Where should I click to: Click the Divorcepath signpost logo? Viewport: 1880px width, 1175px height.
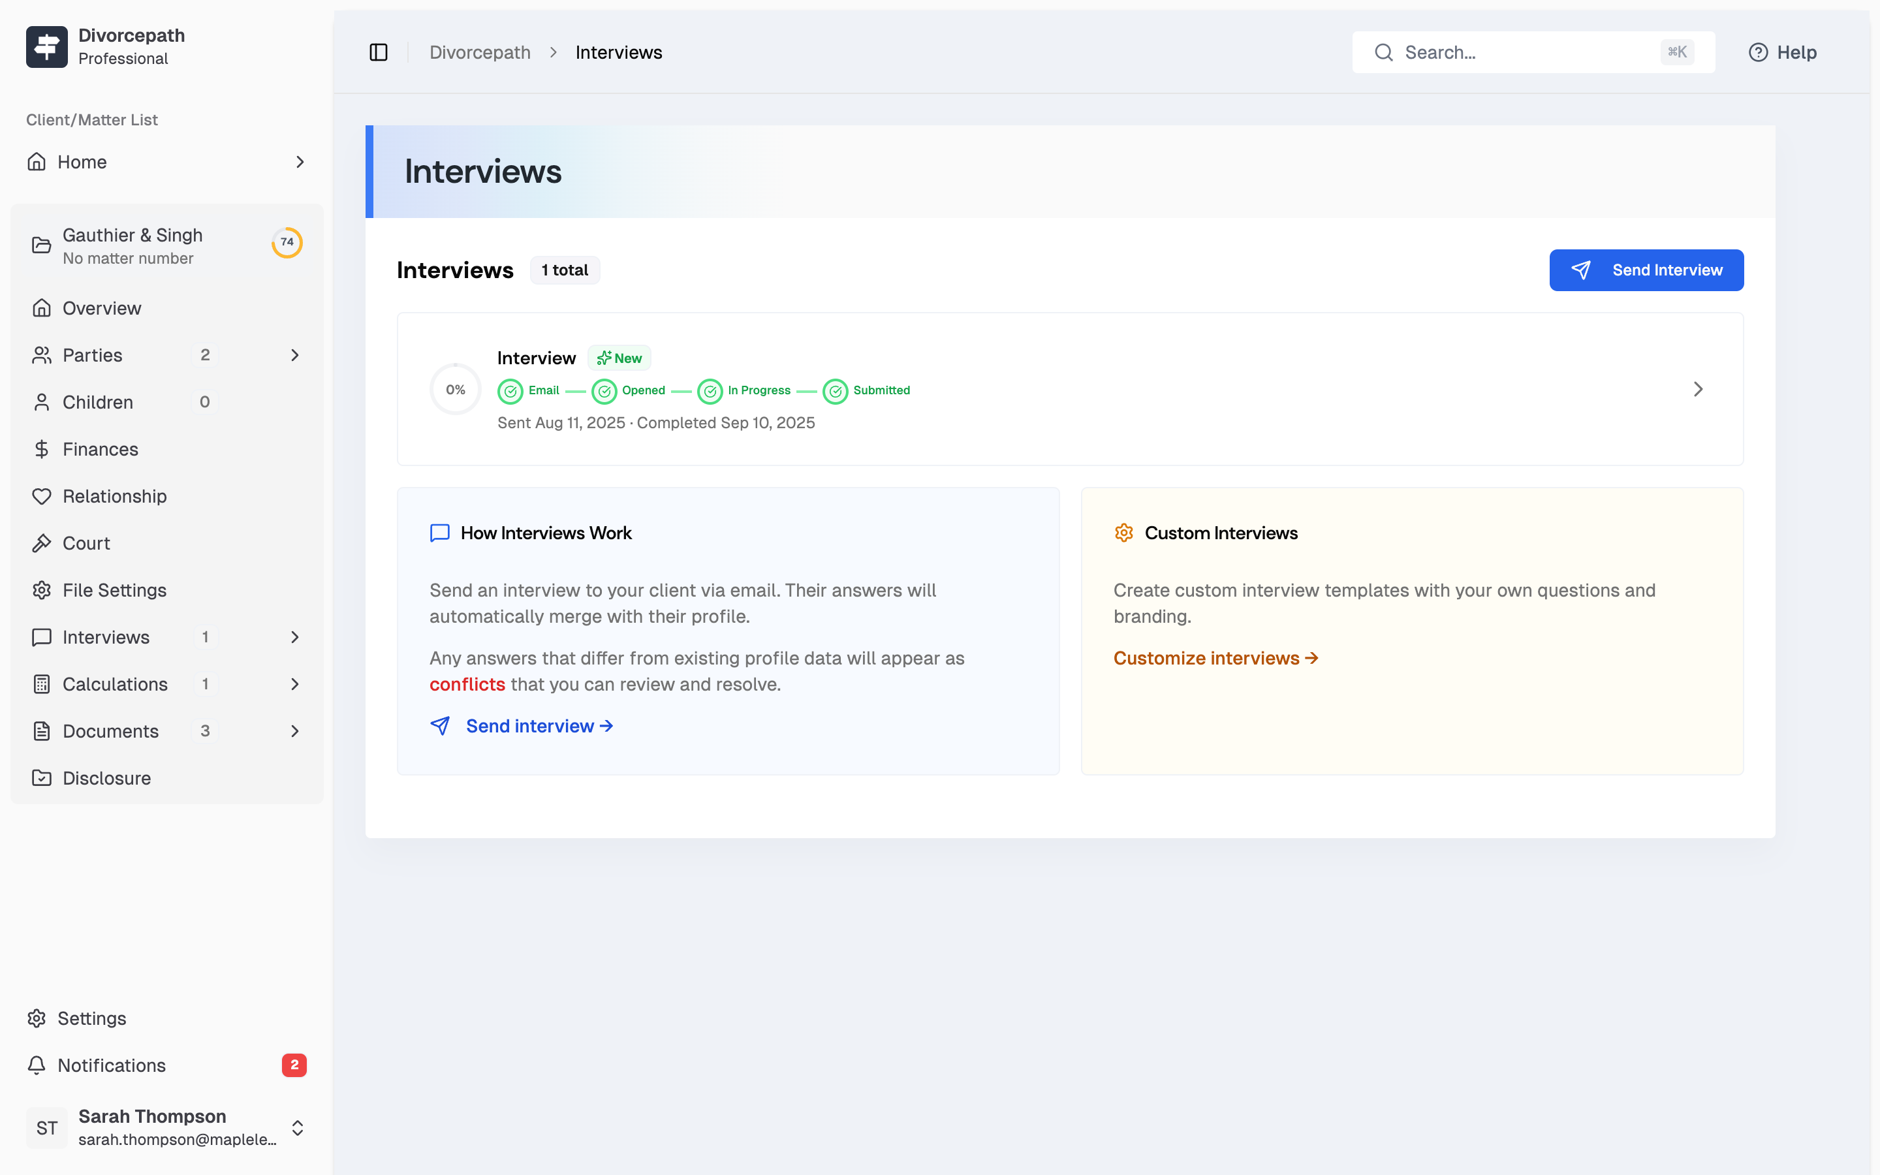point(46,46)
